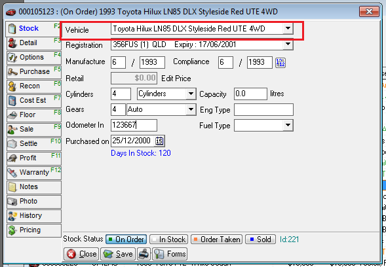Click the Days In Stock: 120 text
386x267 pixels.
(141, 153)
